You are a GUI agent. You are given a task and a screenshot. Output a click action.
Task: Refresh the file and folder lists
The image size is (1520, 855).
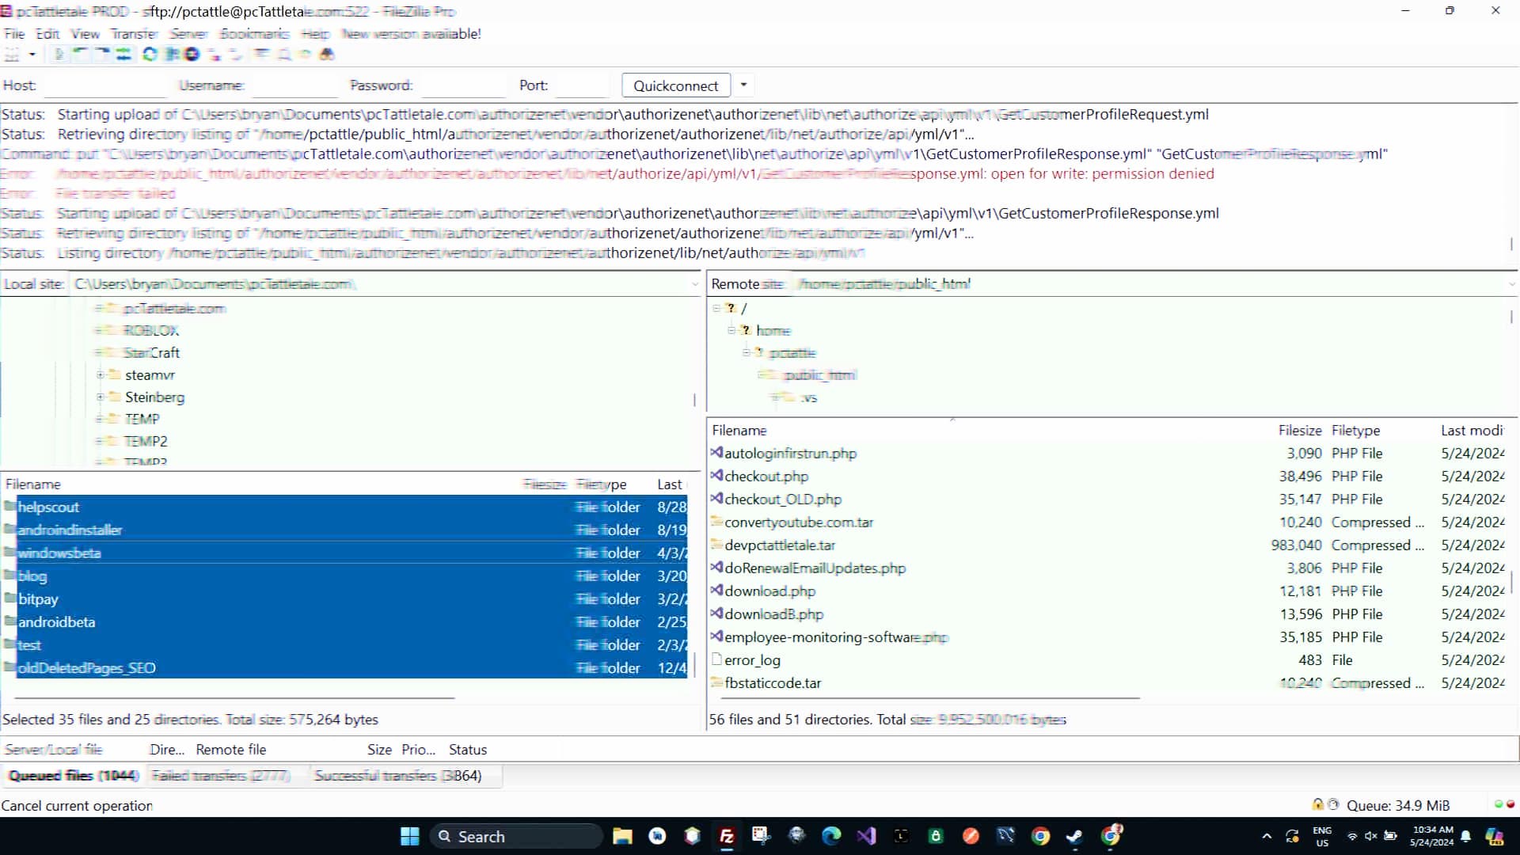coord(150,55)
